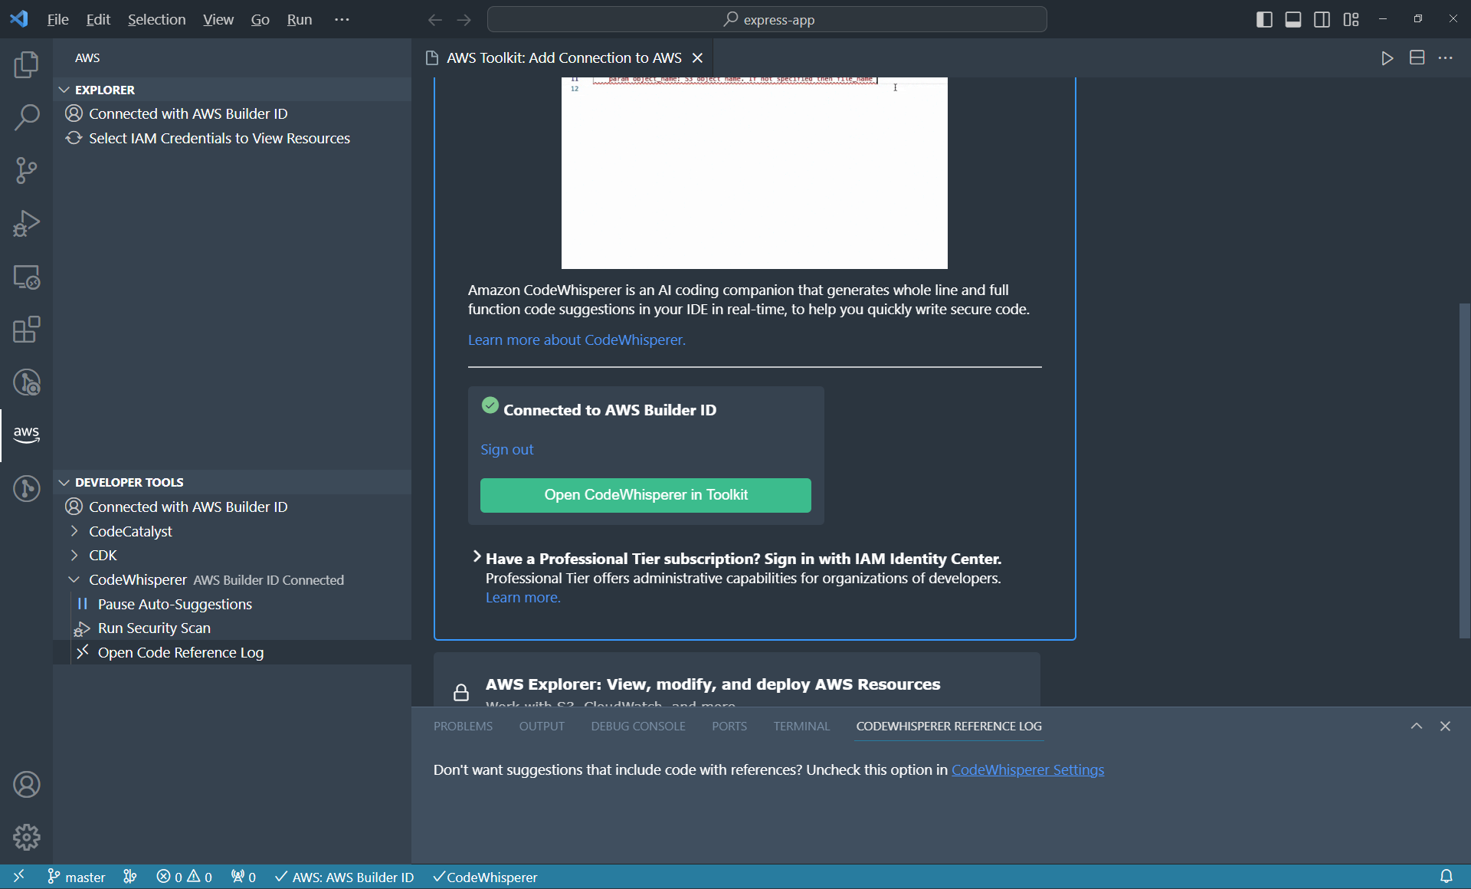Open the Run menu

299,20
